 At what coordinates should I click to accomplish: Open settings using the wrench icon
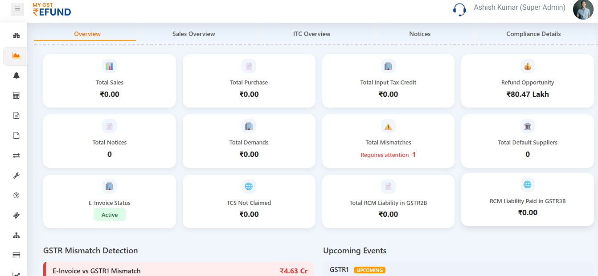click(16, 175)
